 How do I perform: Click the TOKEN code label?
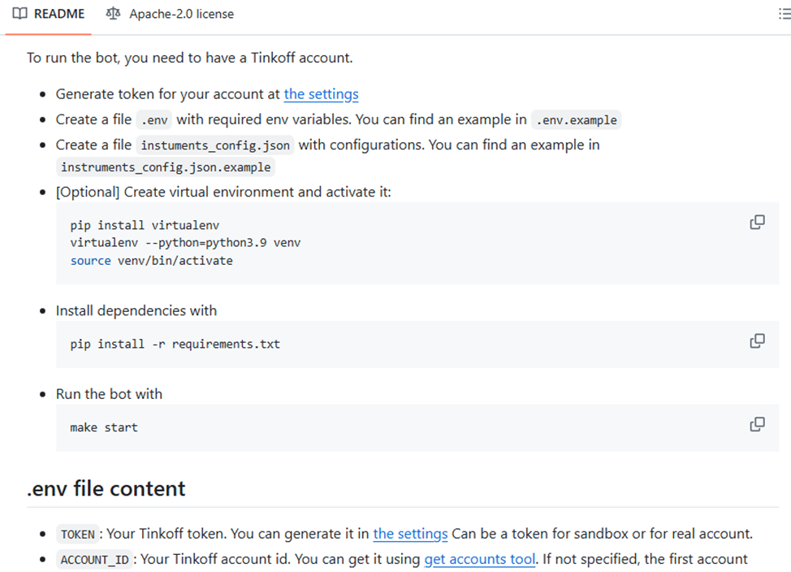coord(78,535)
